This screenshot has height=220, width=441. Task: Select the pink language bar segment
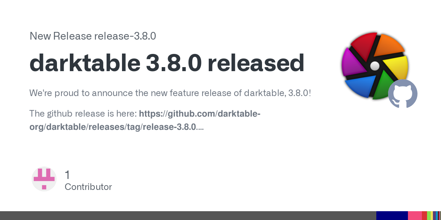click(x=415, y=216)
